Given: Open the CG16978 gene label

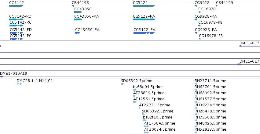Looking at the screenshot, I should pyautogui.click(x=207, y=9).
